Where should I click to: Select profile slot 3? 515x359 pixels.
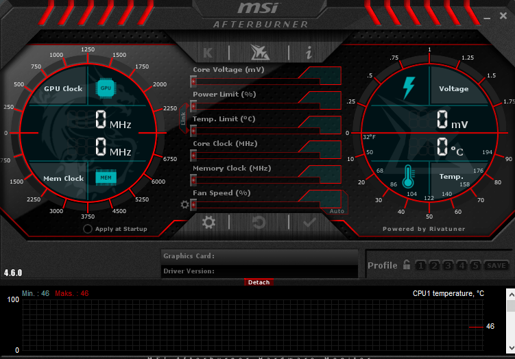448,265
